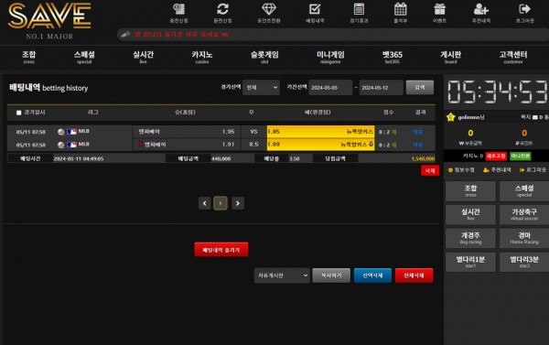The height and width of the screenshot is (345, 549).
Task: Tick the select-all checkbox in table header
Action: (19, 113)
